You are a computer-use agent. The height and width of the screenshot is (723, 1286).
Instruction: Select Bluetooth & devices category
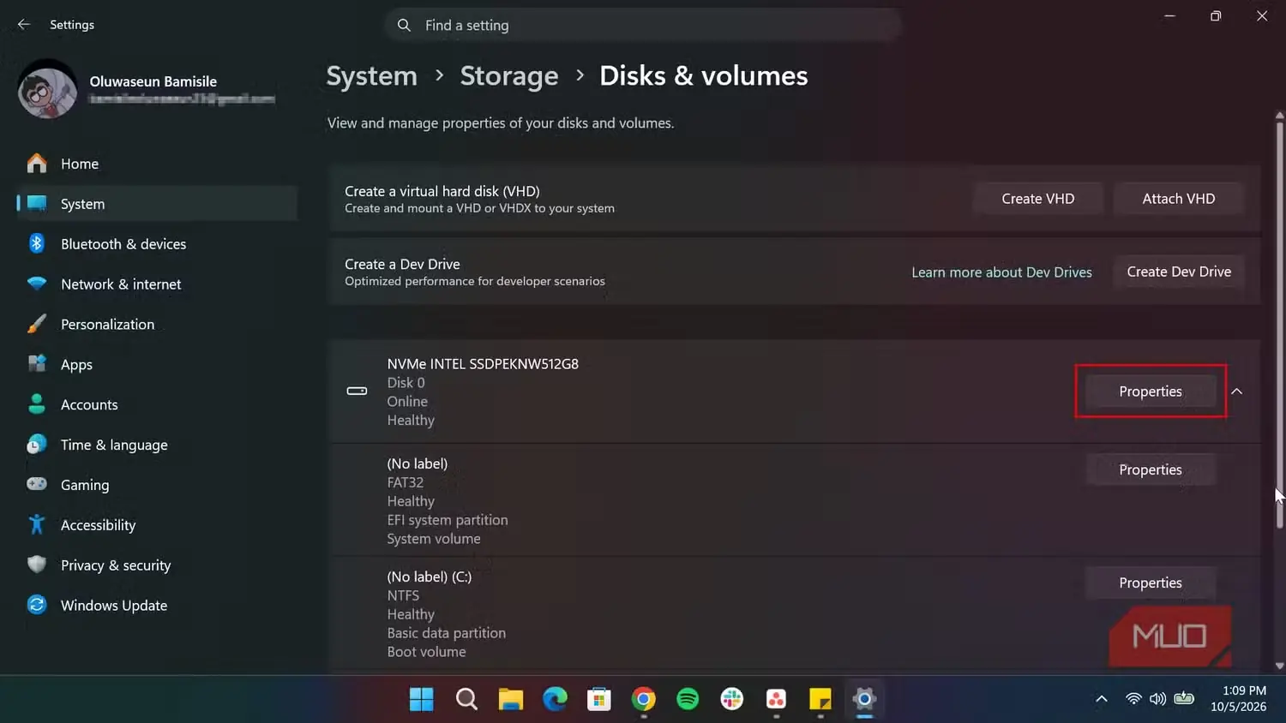point(158,244)
